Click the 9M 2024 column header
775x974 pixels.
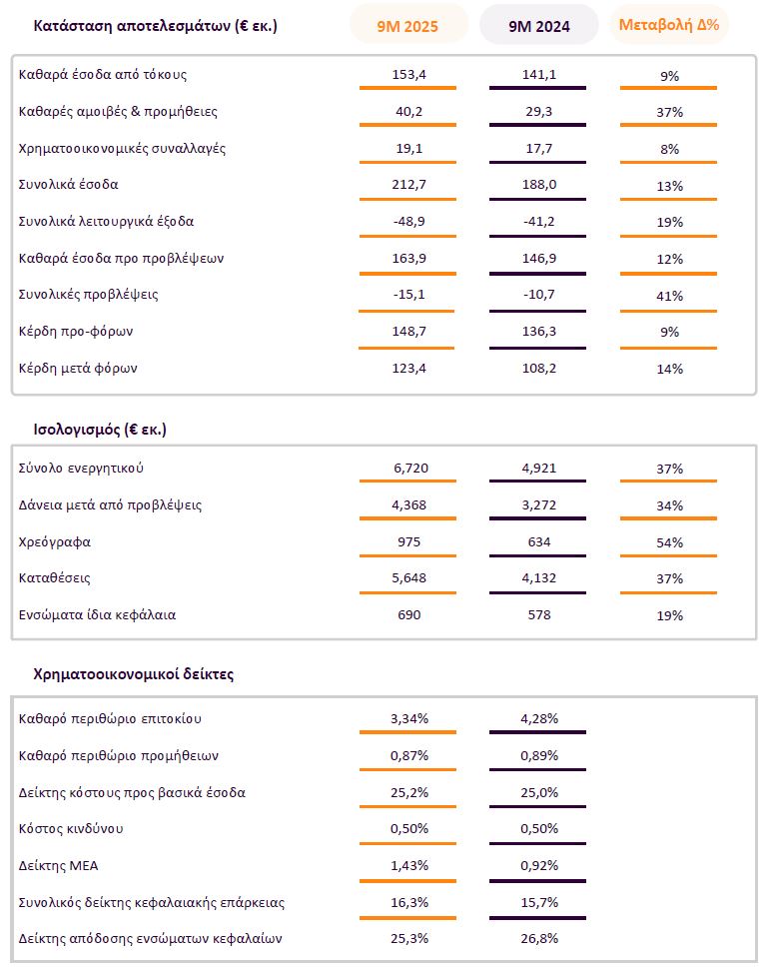pos(538,26)
